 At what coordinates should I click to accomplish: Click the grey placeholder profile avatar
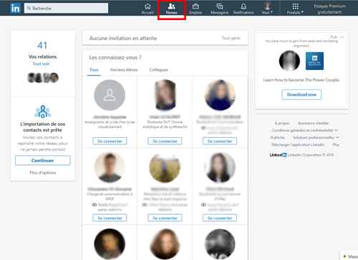click(110, 95)
